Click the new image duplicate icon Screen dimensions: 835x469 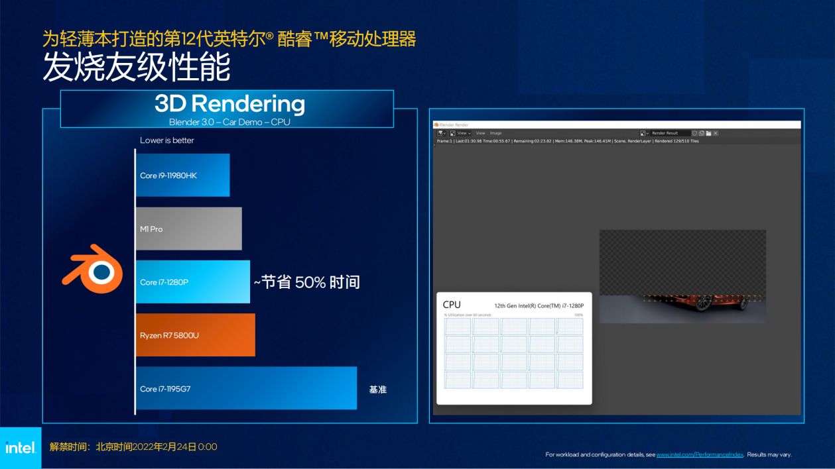[702, 133]
